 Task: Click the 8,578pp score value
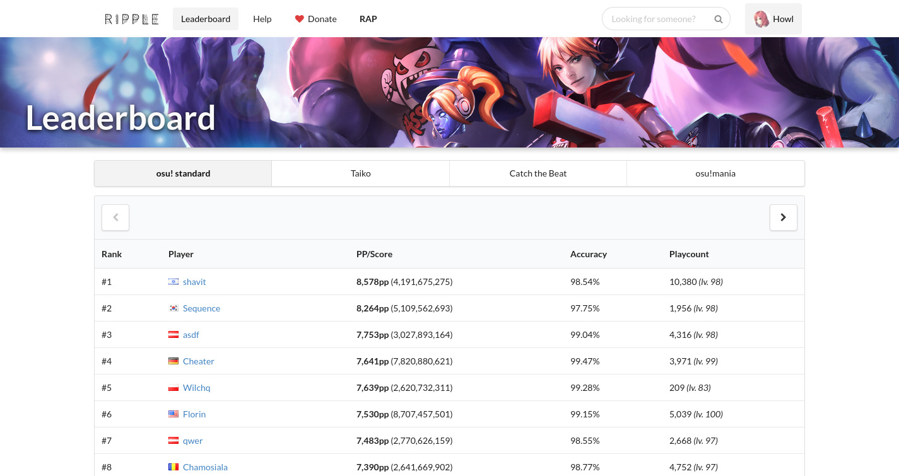point(372,282)
